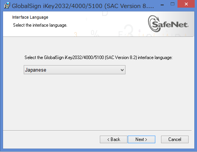Click the separator line above the buttons

tap(97, 130)
